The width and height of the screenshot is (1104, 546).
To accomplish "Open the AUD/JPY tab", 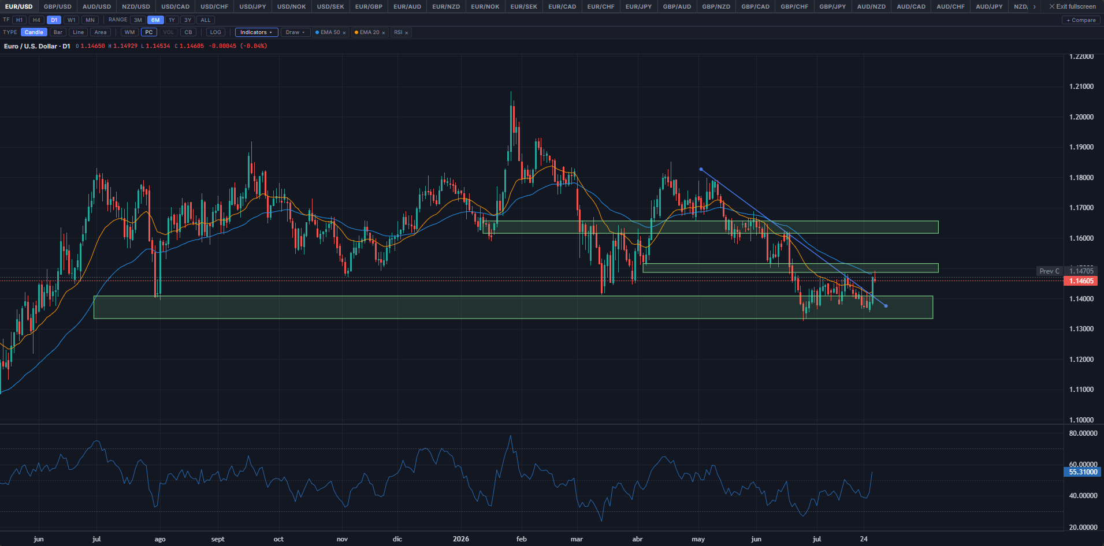I will (x=989, y=6).
